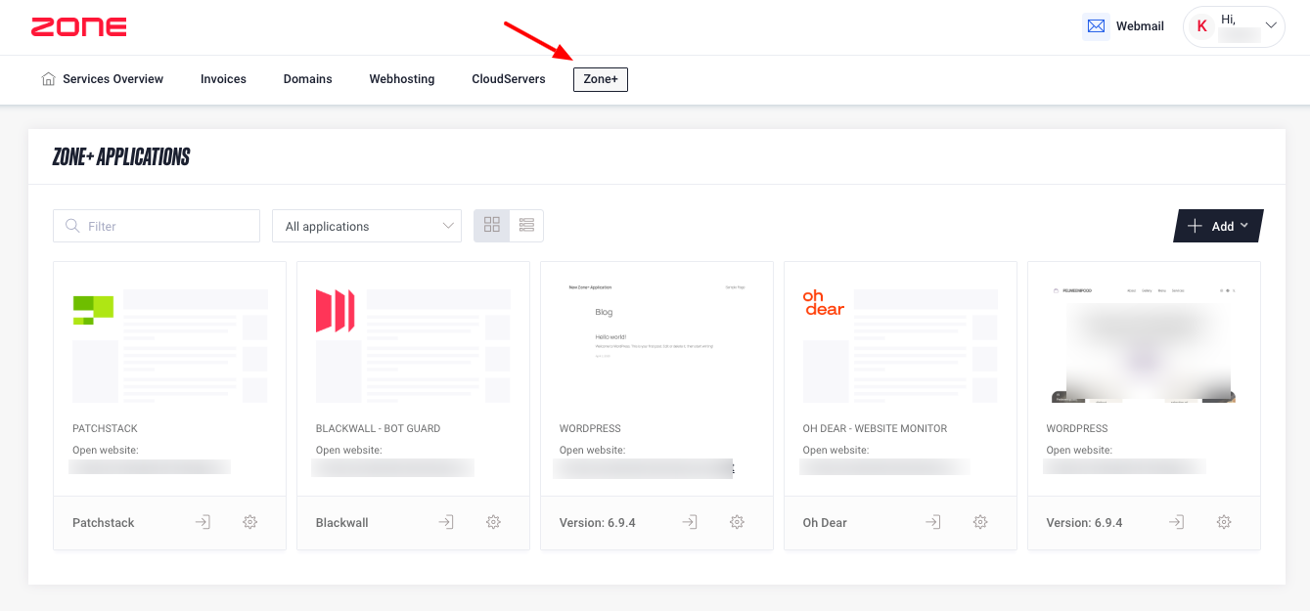Click the Blackwall login arrow icon
Viewport: 1310px width, 611px height.
[446, 522]
